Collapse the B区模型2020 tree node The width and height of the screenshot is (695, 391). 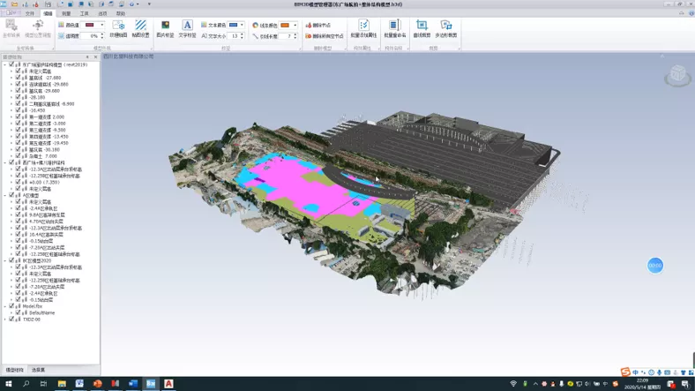pos(5,260)
